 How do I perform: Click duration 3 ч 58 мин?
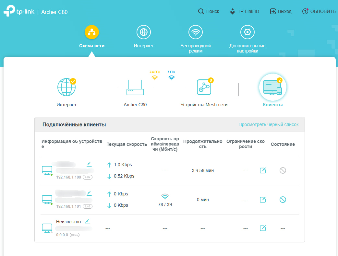pyautogui.click(x=203, y=170)
